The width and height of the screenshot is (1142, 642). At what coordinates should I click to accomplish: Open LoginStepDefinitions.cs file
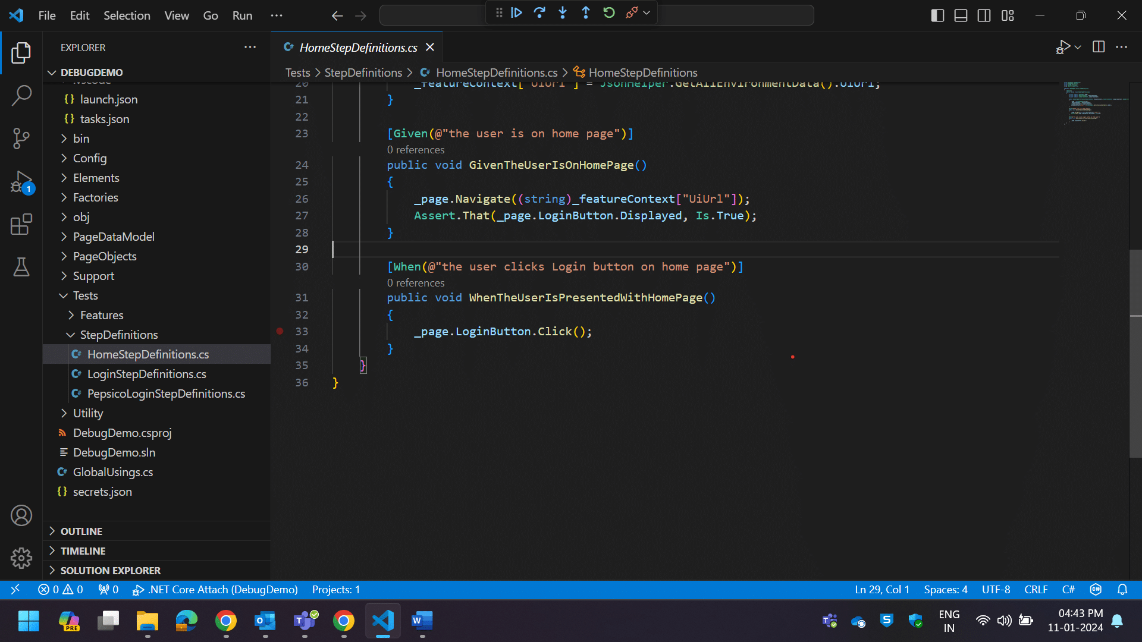(x=157, y=374)
